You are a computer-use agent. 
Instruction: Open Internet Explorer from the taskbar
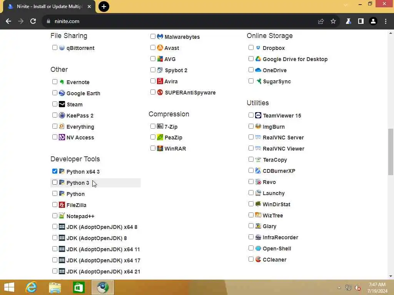click(x=32, y=287)
